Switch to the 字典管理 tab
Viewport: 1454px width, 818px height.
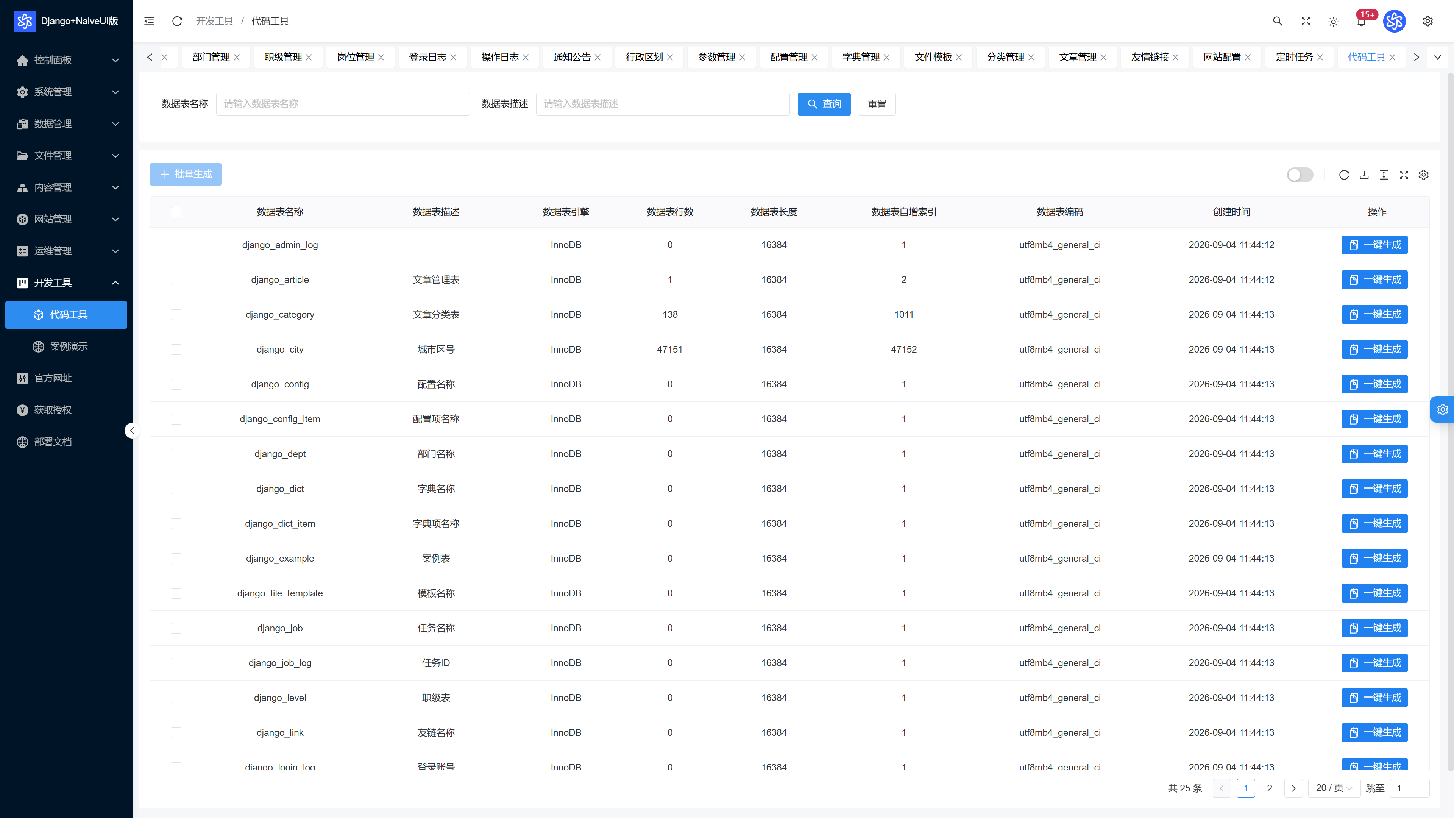[x=860, y=57]
